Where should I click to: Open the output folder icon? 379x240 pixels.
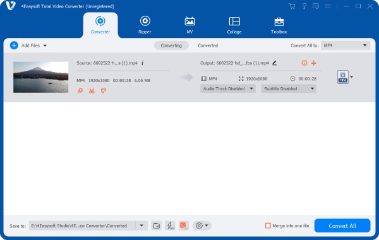pos(157,225)
